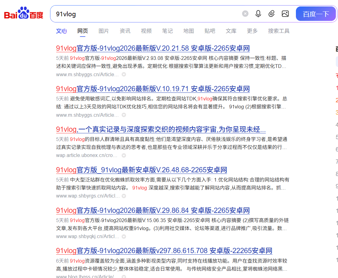Click snippet text starting 避免使用敏感词汇

point(171,103)
